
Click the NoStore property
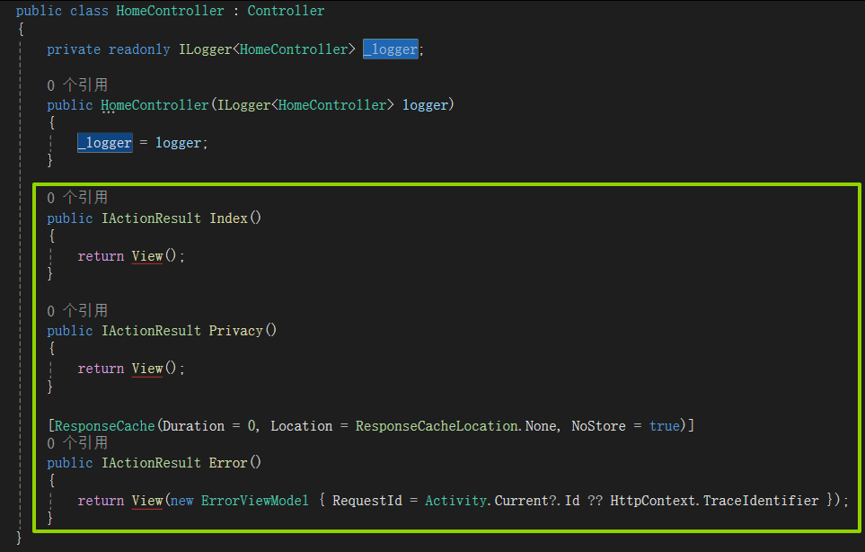598,426
